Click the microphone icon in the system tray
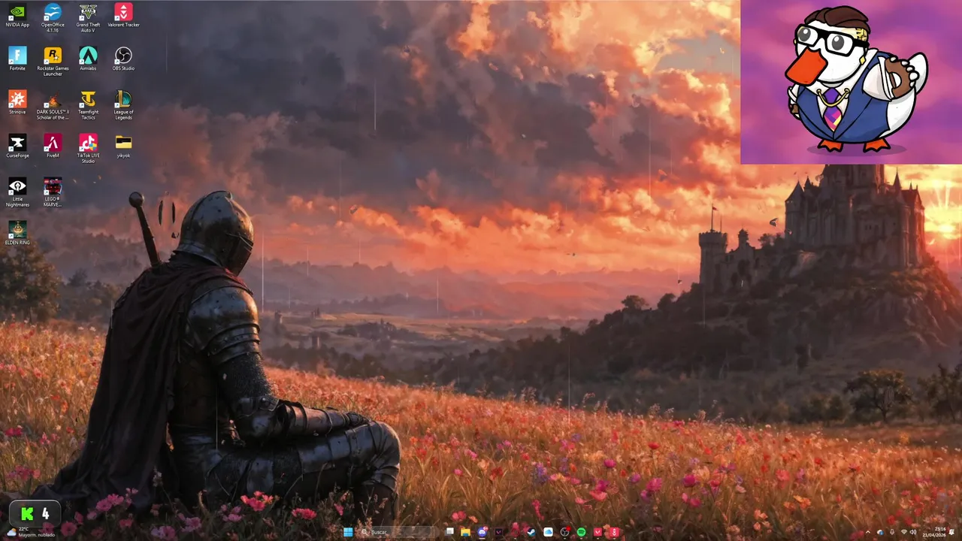962x541 pixels. point(892,532)
